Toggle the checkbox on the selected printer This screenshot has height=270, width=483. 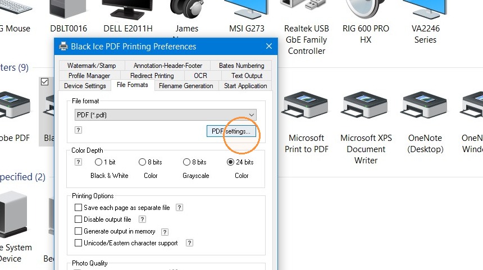click(x=45, y=81)
